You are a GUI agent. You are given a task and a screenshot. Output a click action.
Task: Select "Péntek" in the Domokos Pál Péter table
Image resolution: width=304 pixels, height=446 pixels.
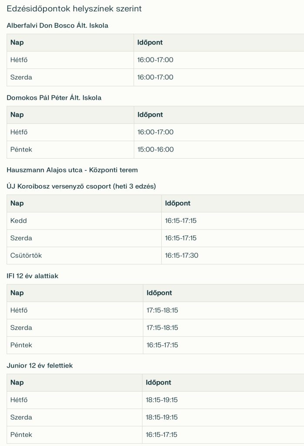point(21,149)
